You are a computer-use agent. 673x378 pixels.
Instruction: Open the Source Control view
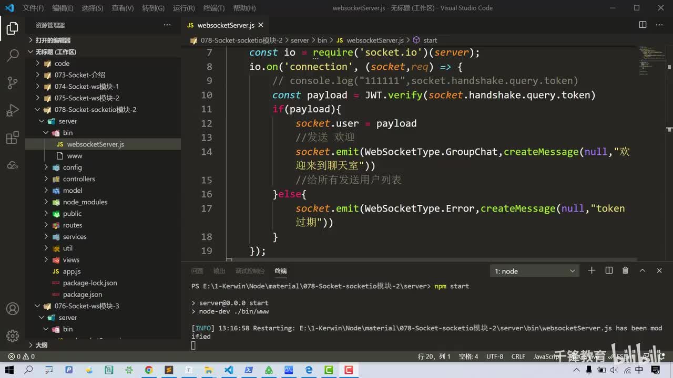pyautogui.click(x=13, y=83)
